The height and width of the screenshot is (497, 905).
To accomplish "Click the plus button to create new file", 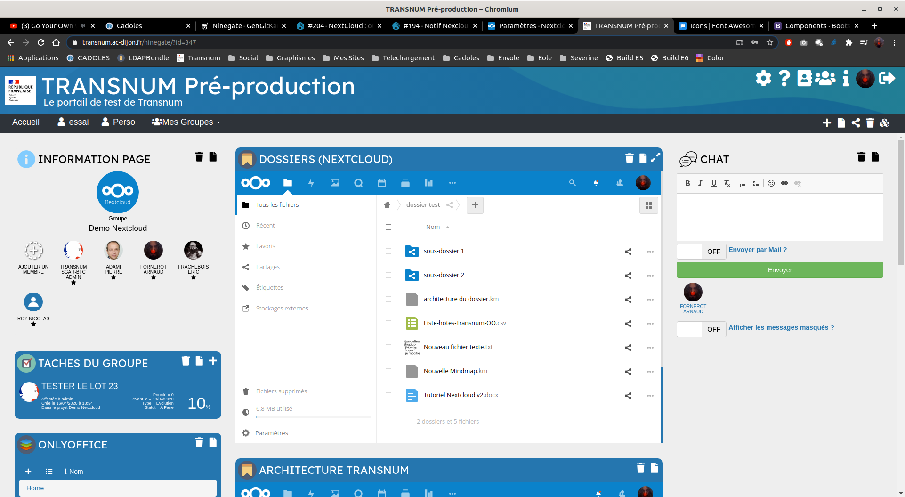I will pos(475,205).
